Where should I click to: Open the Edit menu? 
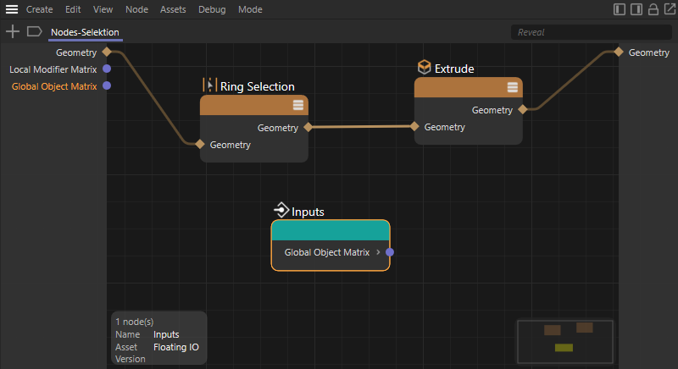click(x=73, y=9)
